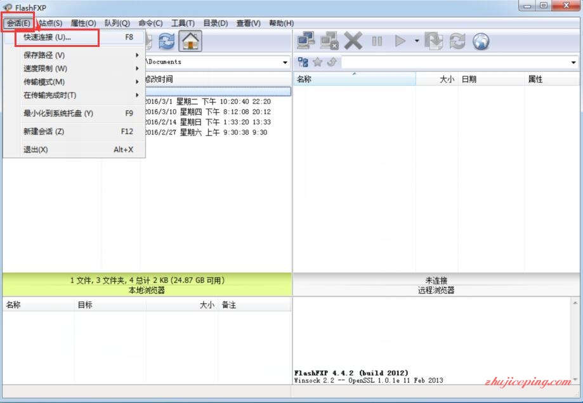This screenshot has height=403, width=583.
Task: Expand the 在传输完成时(T) submenu
Action: coord(74,95)
